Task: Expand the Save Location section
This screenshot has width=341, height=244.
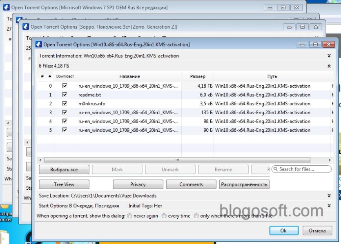Action: pyautogui.click(x=329, y=196)
